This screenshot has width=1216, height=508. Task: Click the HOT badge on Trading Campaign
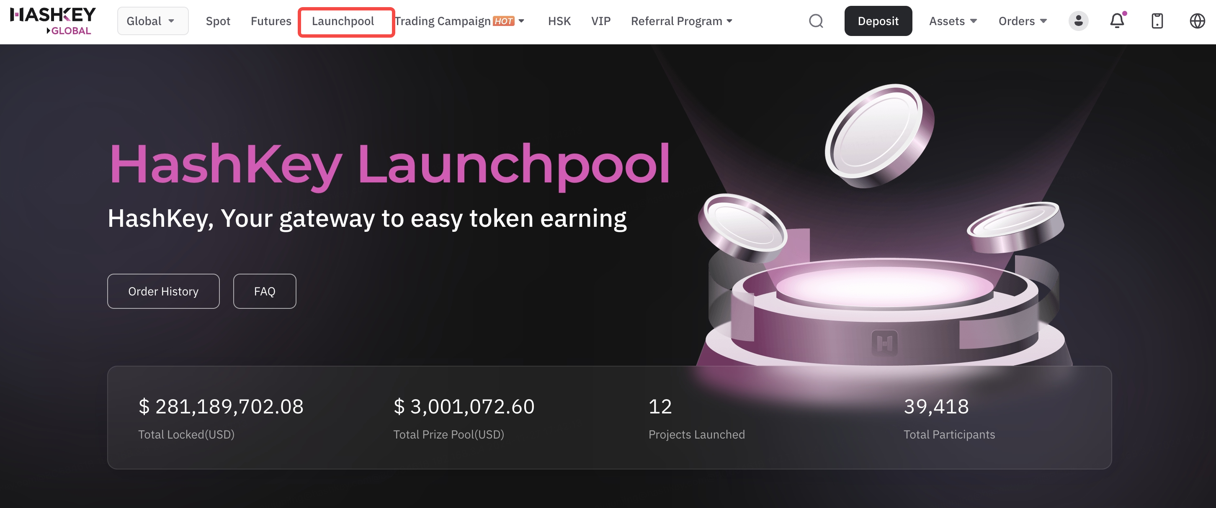pyautogui.click(x=504, y=21)
